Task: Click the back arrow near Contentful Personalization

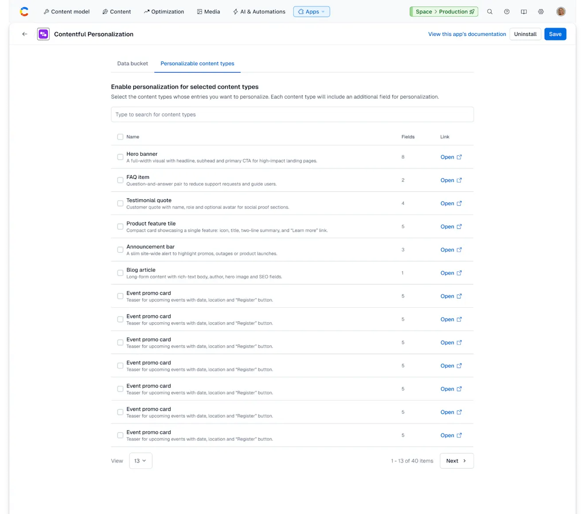Action: point(24,34)
